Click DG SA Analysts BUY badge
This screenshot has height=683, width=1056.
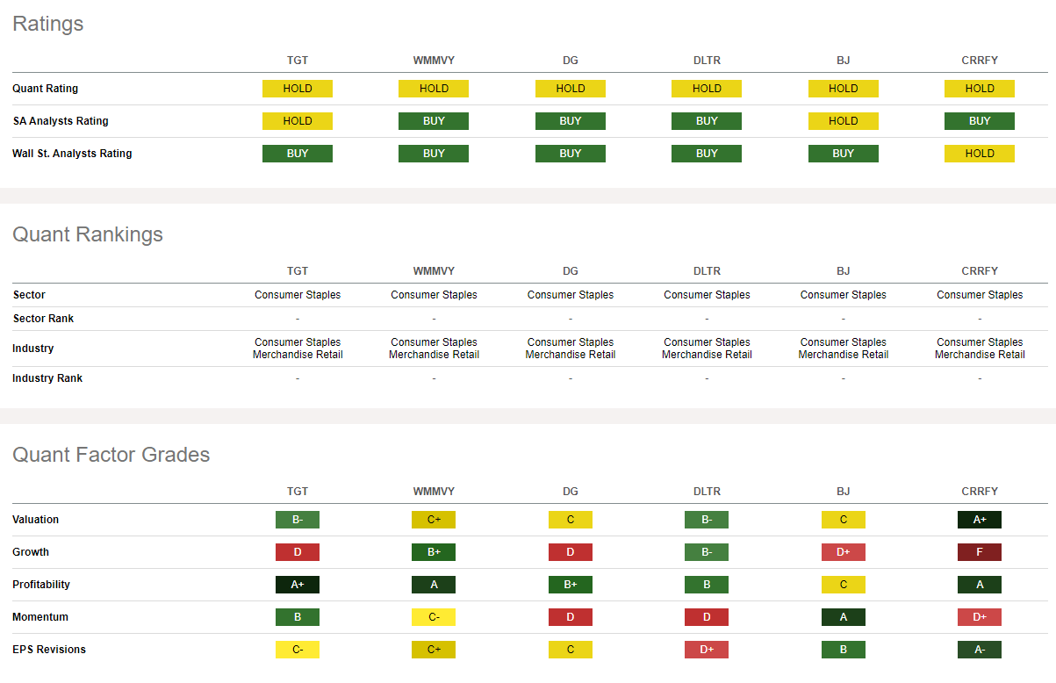(571, 121)
